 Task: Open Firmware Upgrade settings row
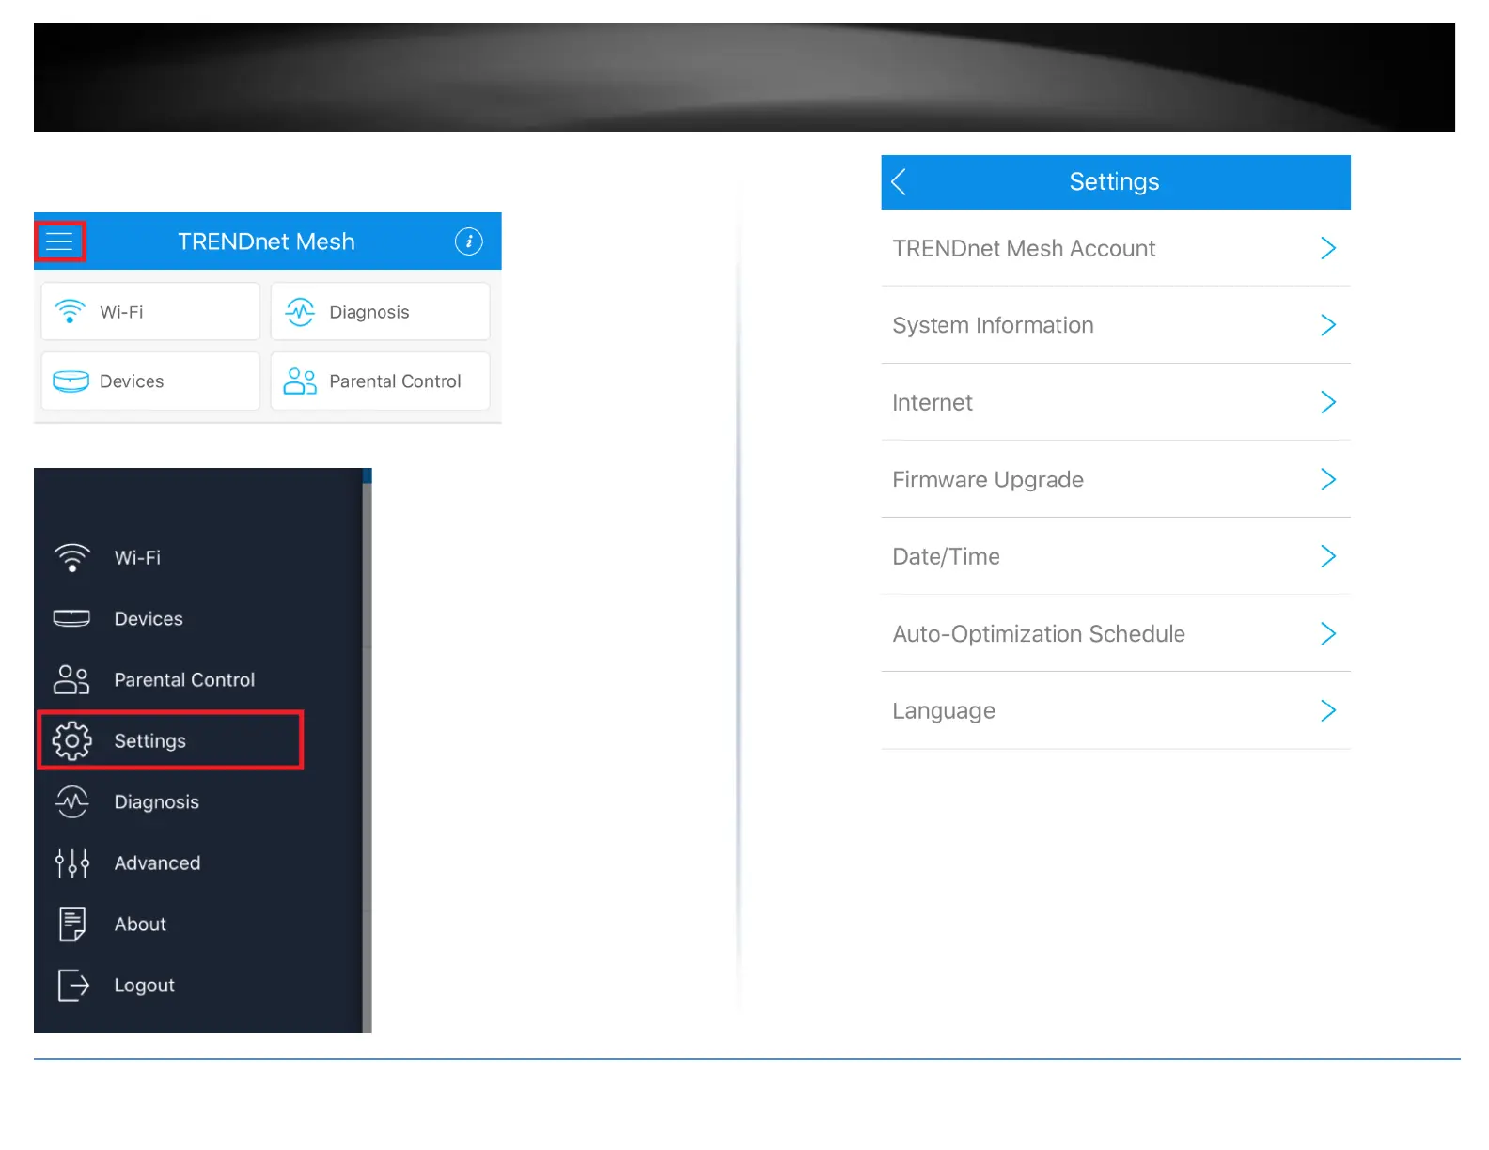click(1116, 479)
